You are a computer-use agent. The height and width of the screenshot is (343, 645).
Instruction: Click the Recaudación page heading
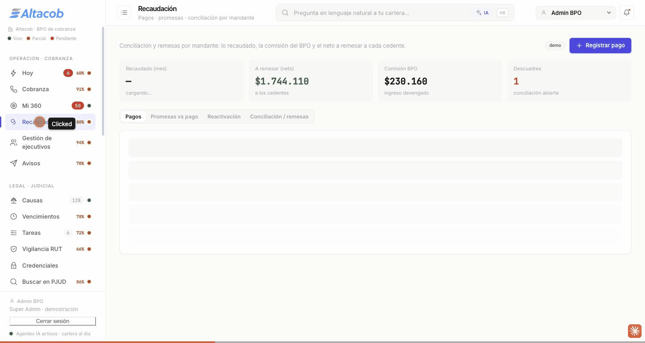(x=157, y=9)
